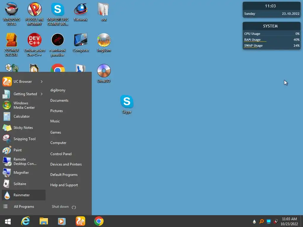This screenshot has width=303, height=227.
Task: Launch Calculator from the Start menu
Action: tap(24, 116)
